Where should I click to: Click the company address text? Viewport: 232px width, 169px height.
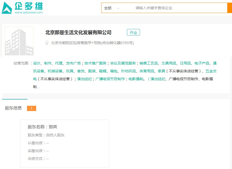[92, 43]
